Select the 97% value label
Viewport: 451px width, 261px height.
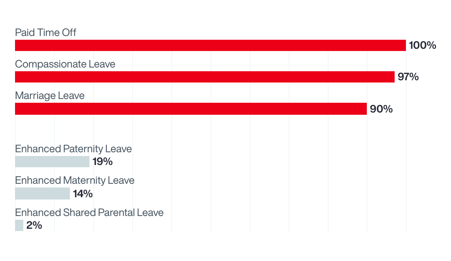click(408, 77)
